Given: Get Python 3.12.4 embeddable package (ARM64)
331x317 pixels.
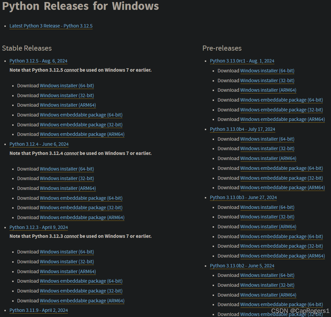Looking at the screenshot, I should point(82,217).
